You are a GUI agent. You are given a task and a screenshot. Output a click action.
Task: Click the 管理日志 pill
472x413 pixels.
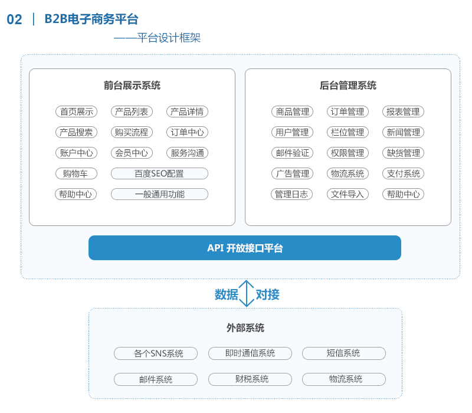[x=291, y=194]
